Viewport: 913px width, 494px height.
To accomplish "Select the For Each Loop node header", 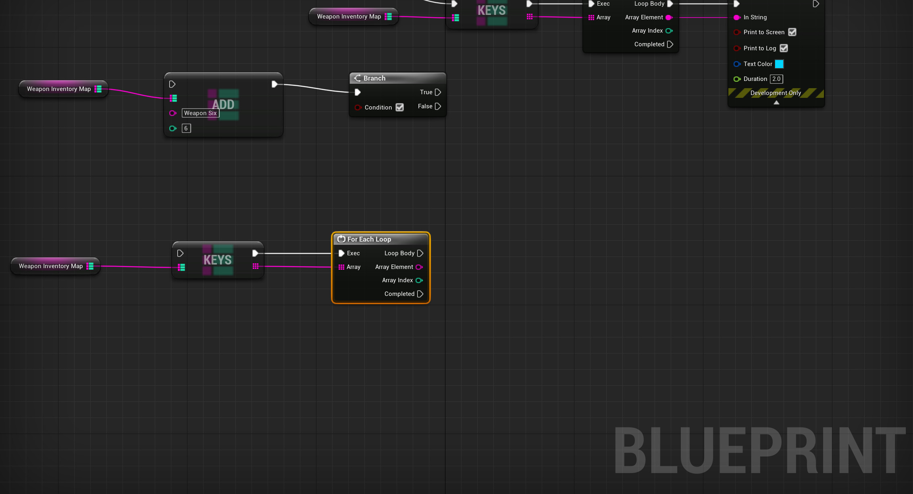I will tap(369, 239).
